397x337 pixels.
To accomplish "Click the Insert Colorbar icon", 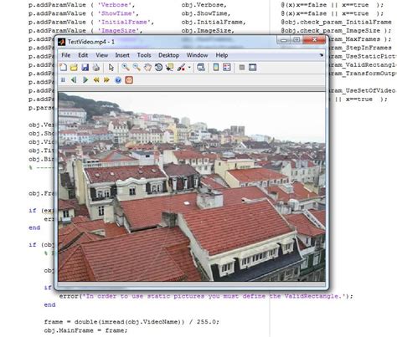I will click(216, 67).
